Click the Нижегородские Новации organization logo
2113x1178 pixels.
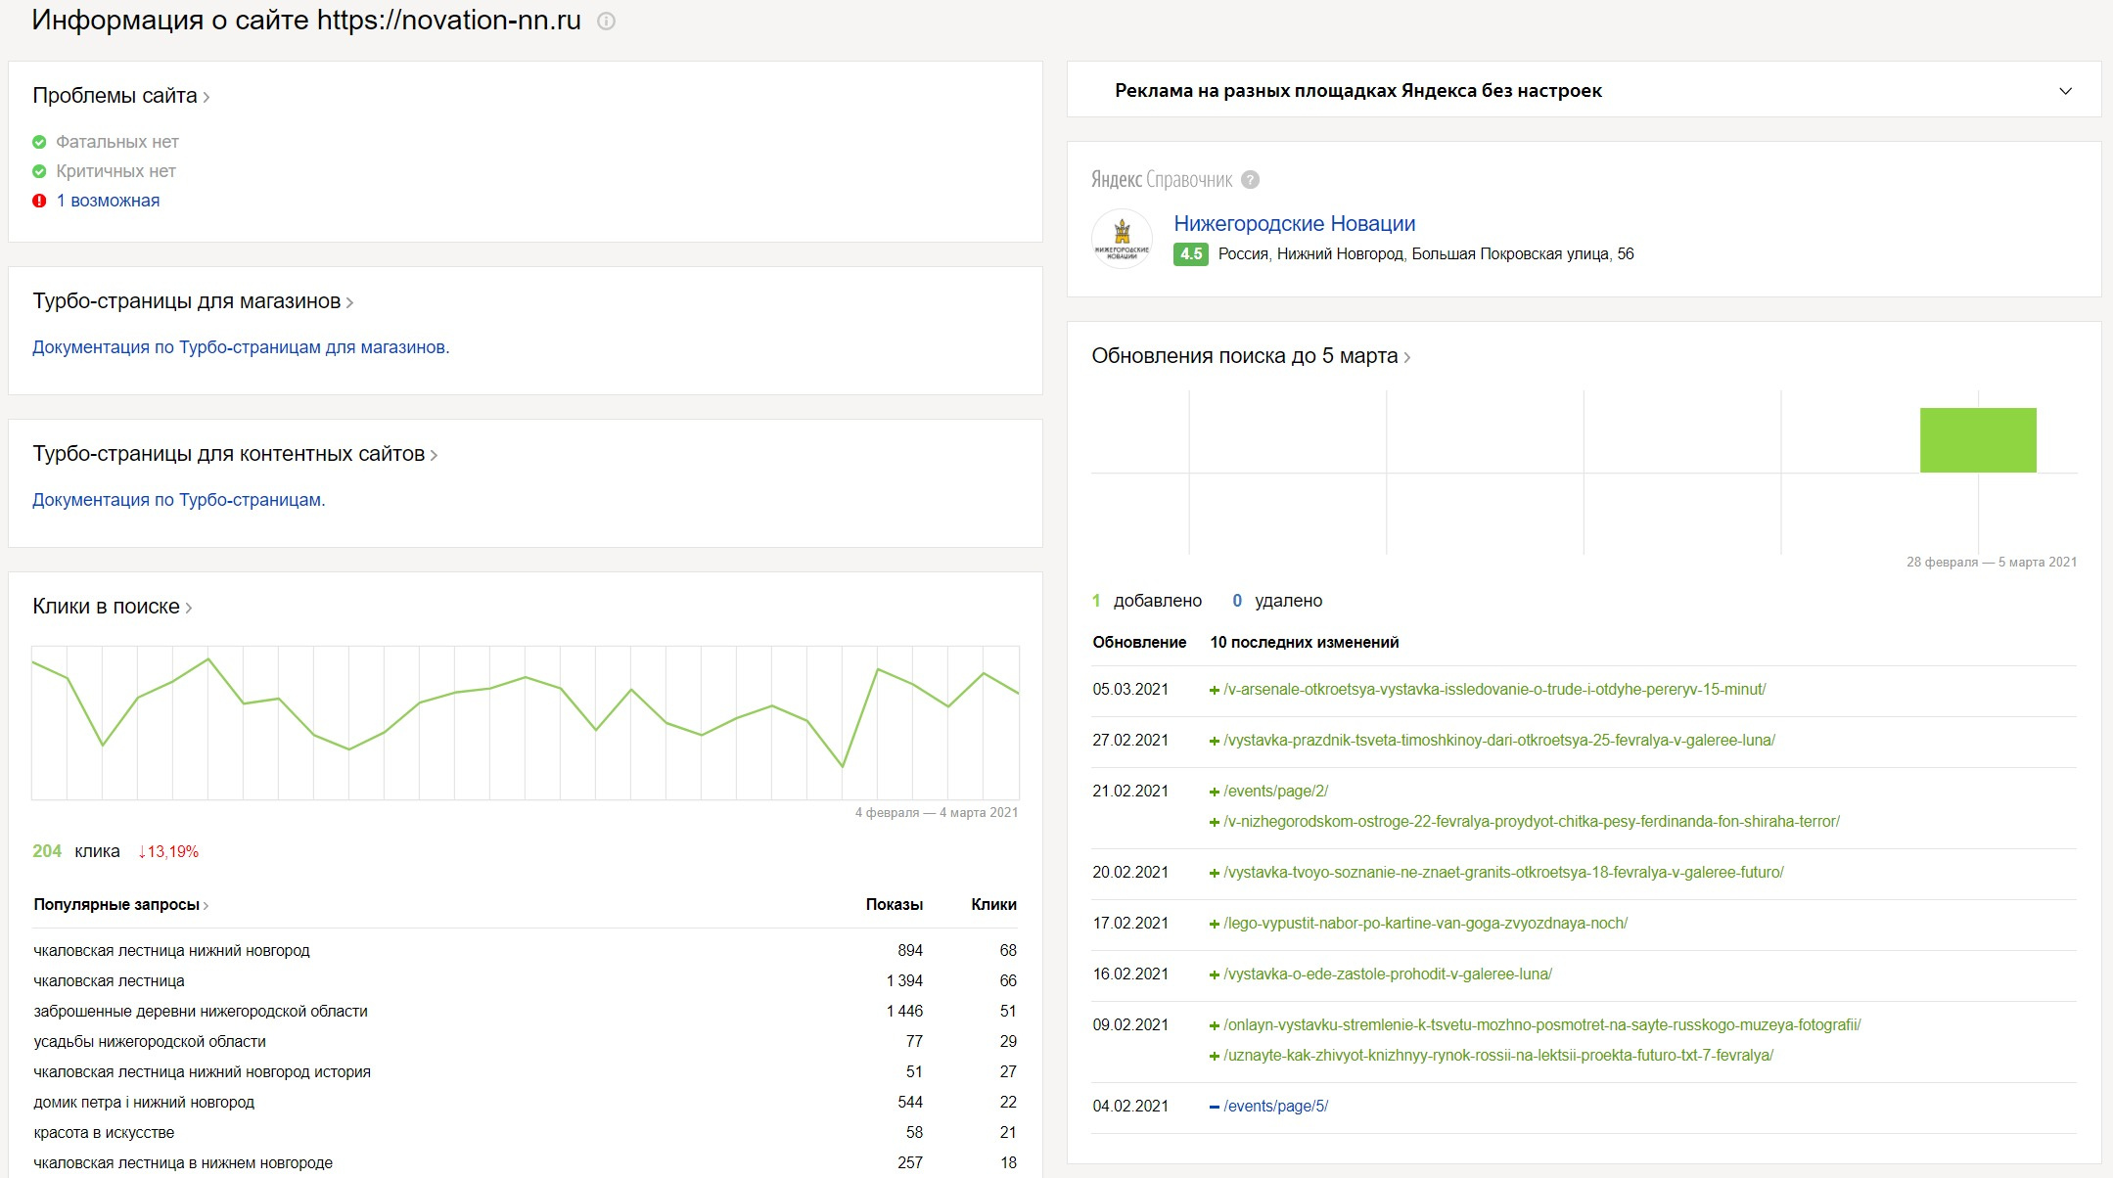(1122, 239)
